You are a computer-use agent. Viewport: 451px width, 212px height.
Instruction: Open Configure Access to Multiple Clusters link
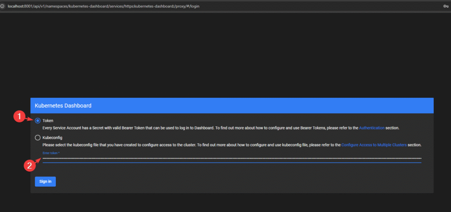pos(374,145)
